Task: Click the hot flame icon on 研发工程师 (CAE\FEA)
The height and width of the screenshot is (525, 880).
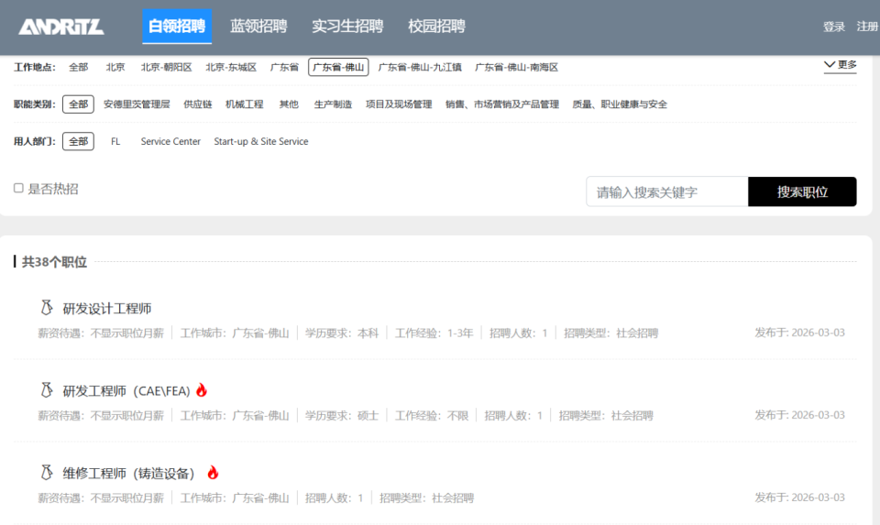Action: pyautogui.click(x=202, y=389)
